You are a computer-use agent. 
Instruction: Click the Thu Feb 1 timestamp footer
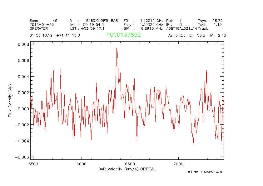pos(205,172)
